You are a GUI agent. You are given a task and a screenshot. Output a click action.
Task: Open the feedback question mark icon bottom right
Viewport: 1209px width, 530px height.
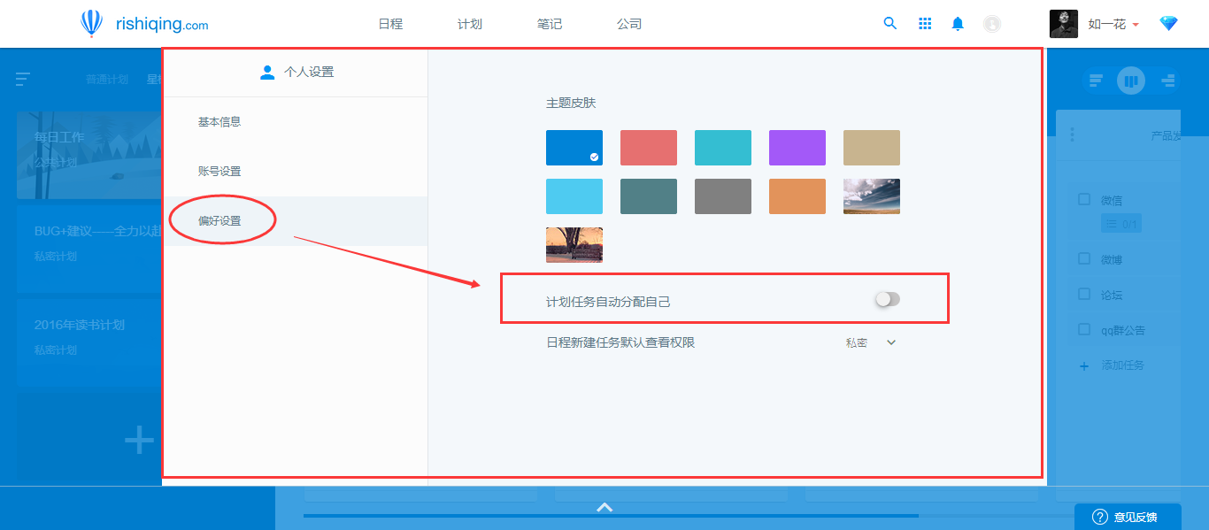pos(1098,516)
